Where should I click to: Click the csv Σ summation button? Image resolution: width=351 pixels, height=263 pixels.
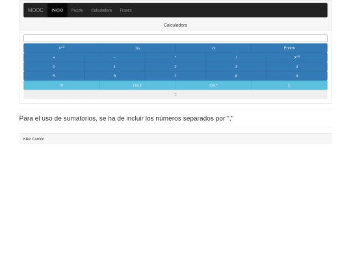[137, 85]
